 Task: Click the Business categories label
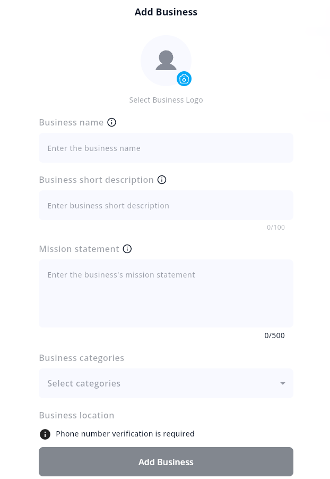81,358
